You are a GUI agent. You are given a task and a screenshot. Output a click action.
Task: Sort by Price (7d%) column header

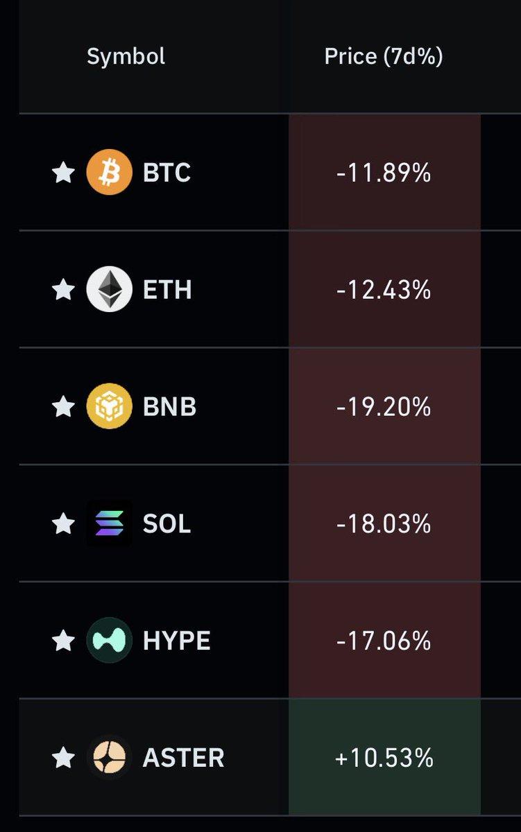pos(384,56)
